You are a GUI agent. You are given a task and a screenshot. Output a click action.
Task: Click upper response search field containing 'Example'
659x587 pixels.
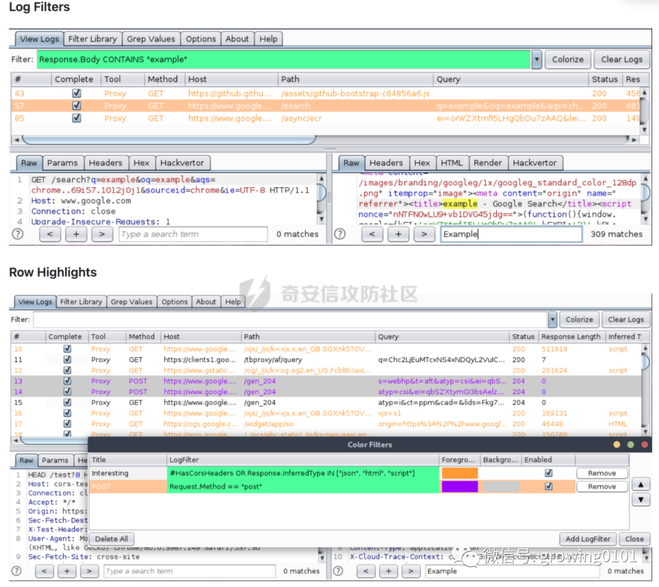[x=511, y=234]
